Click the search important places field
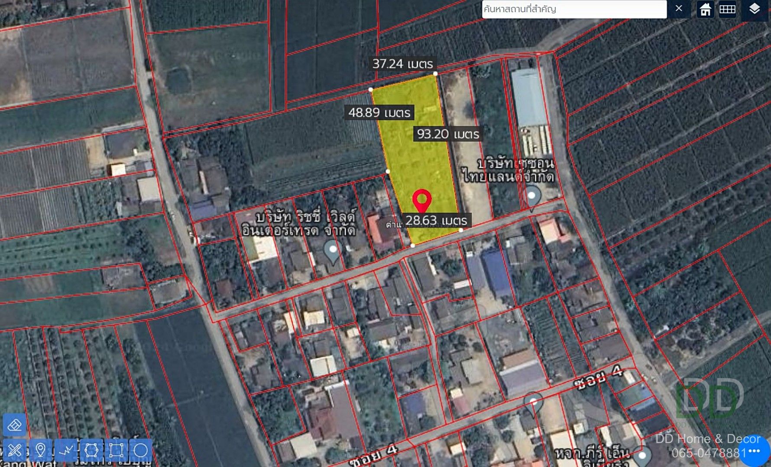771x467 pixels. tap(574, 9)
